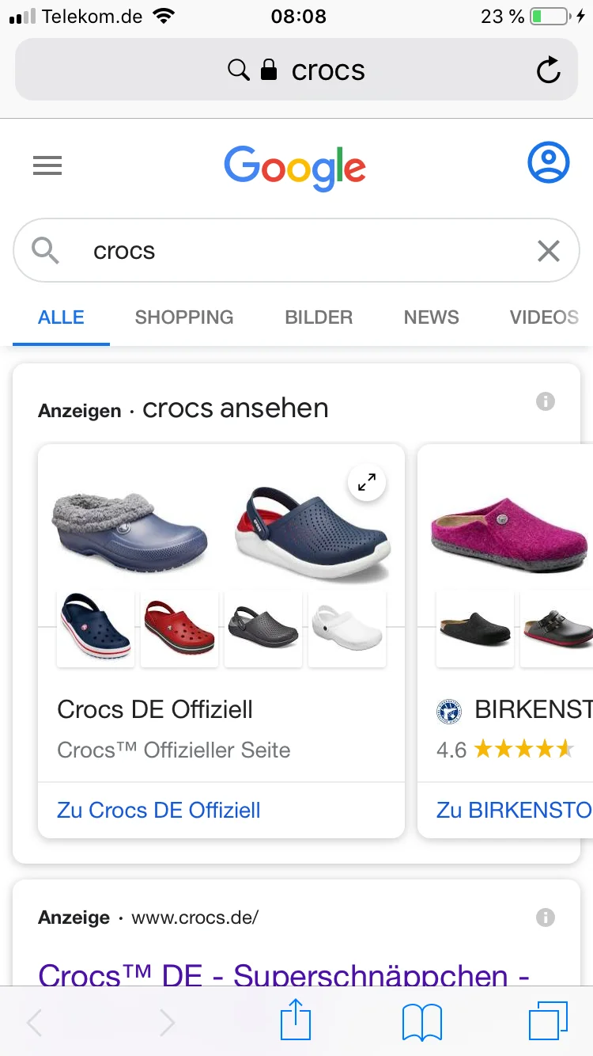The image size is (593, 1056).
Task: Select the red Crocs clog thumbnail
Action: [x=179, y=628]
